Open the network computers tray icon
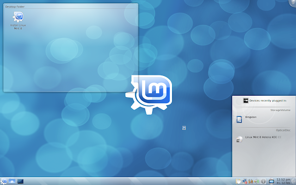 click(245, 181)
